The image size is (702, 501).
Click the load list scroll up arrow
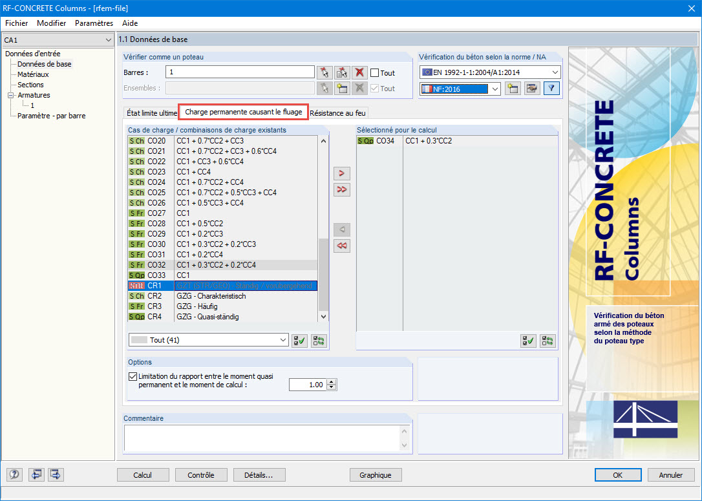tap(324, 140)
